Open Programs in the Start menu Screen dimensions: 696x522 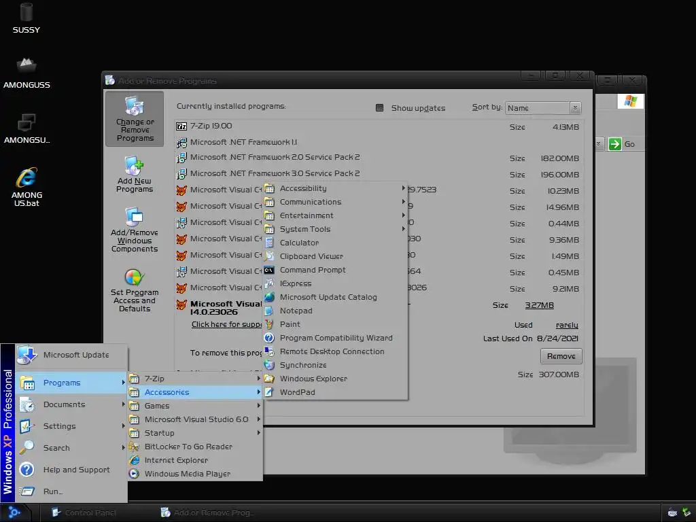click(x=71, y=383)
